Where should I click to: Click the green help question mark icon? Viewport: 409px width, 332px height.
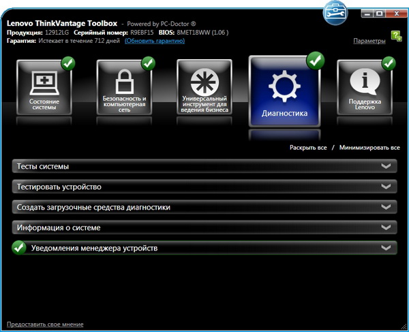(x=397, y=35)
